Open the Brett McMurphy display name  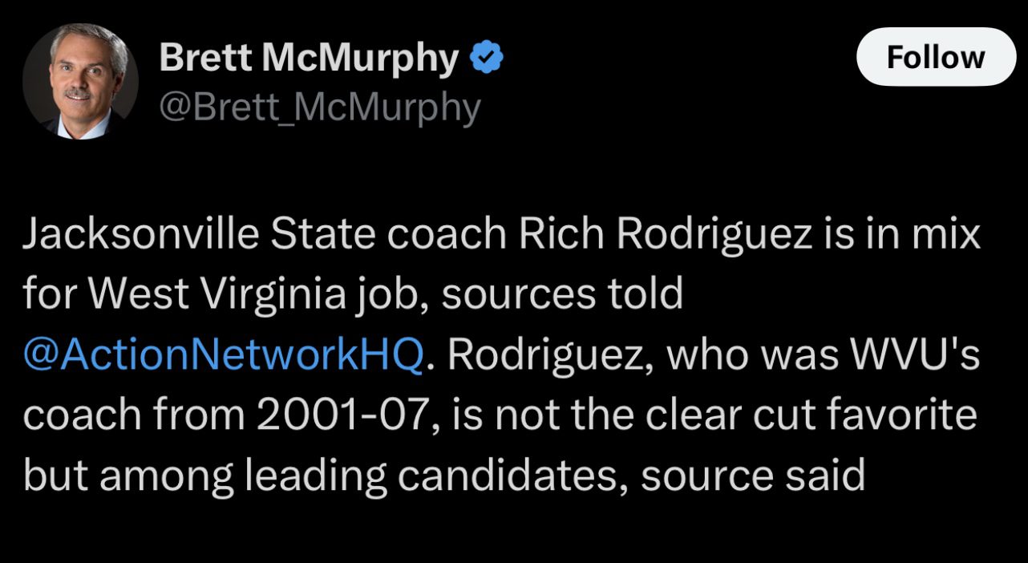point(309,58)
